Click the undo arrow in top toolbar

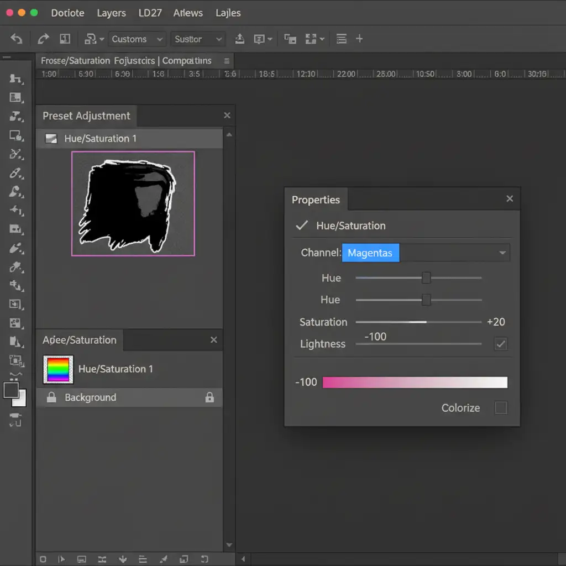[17, 39]
